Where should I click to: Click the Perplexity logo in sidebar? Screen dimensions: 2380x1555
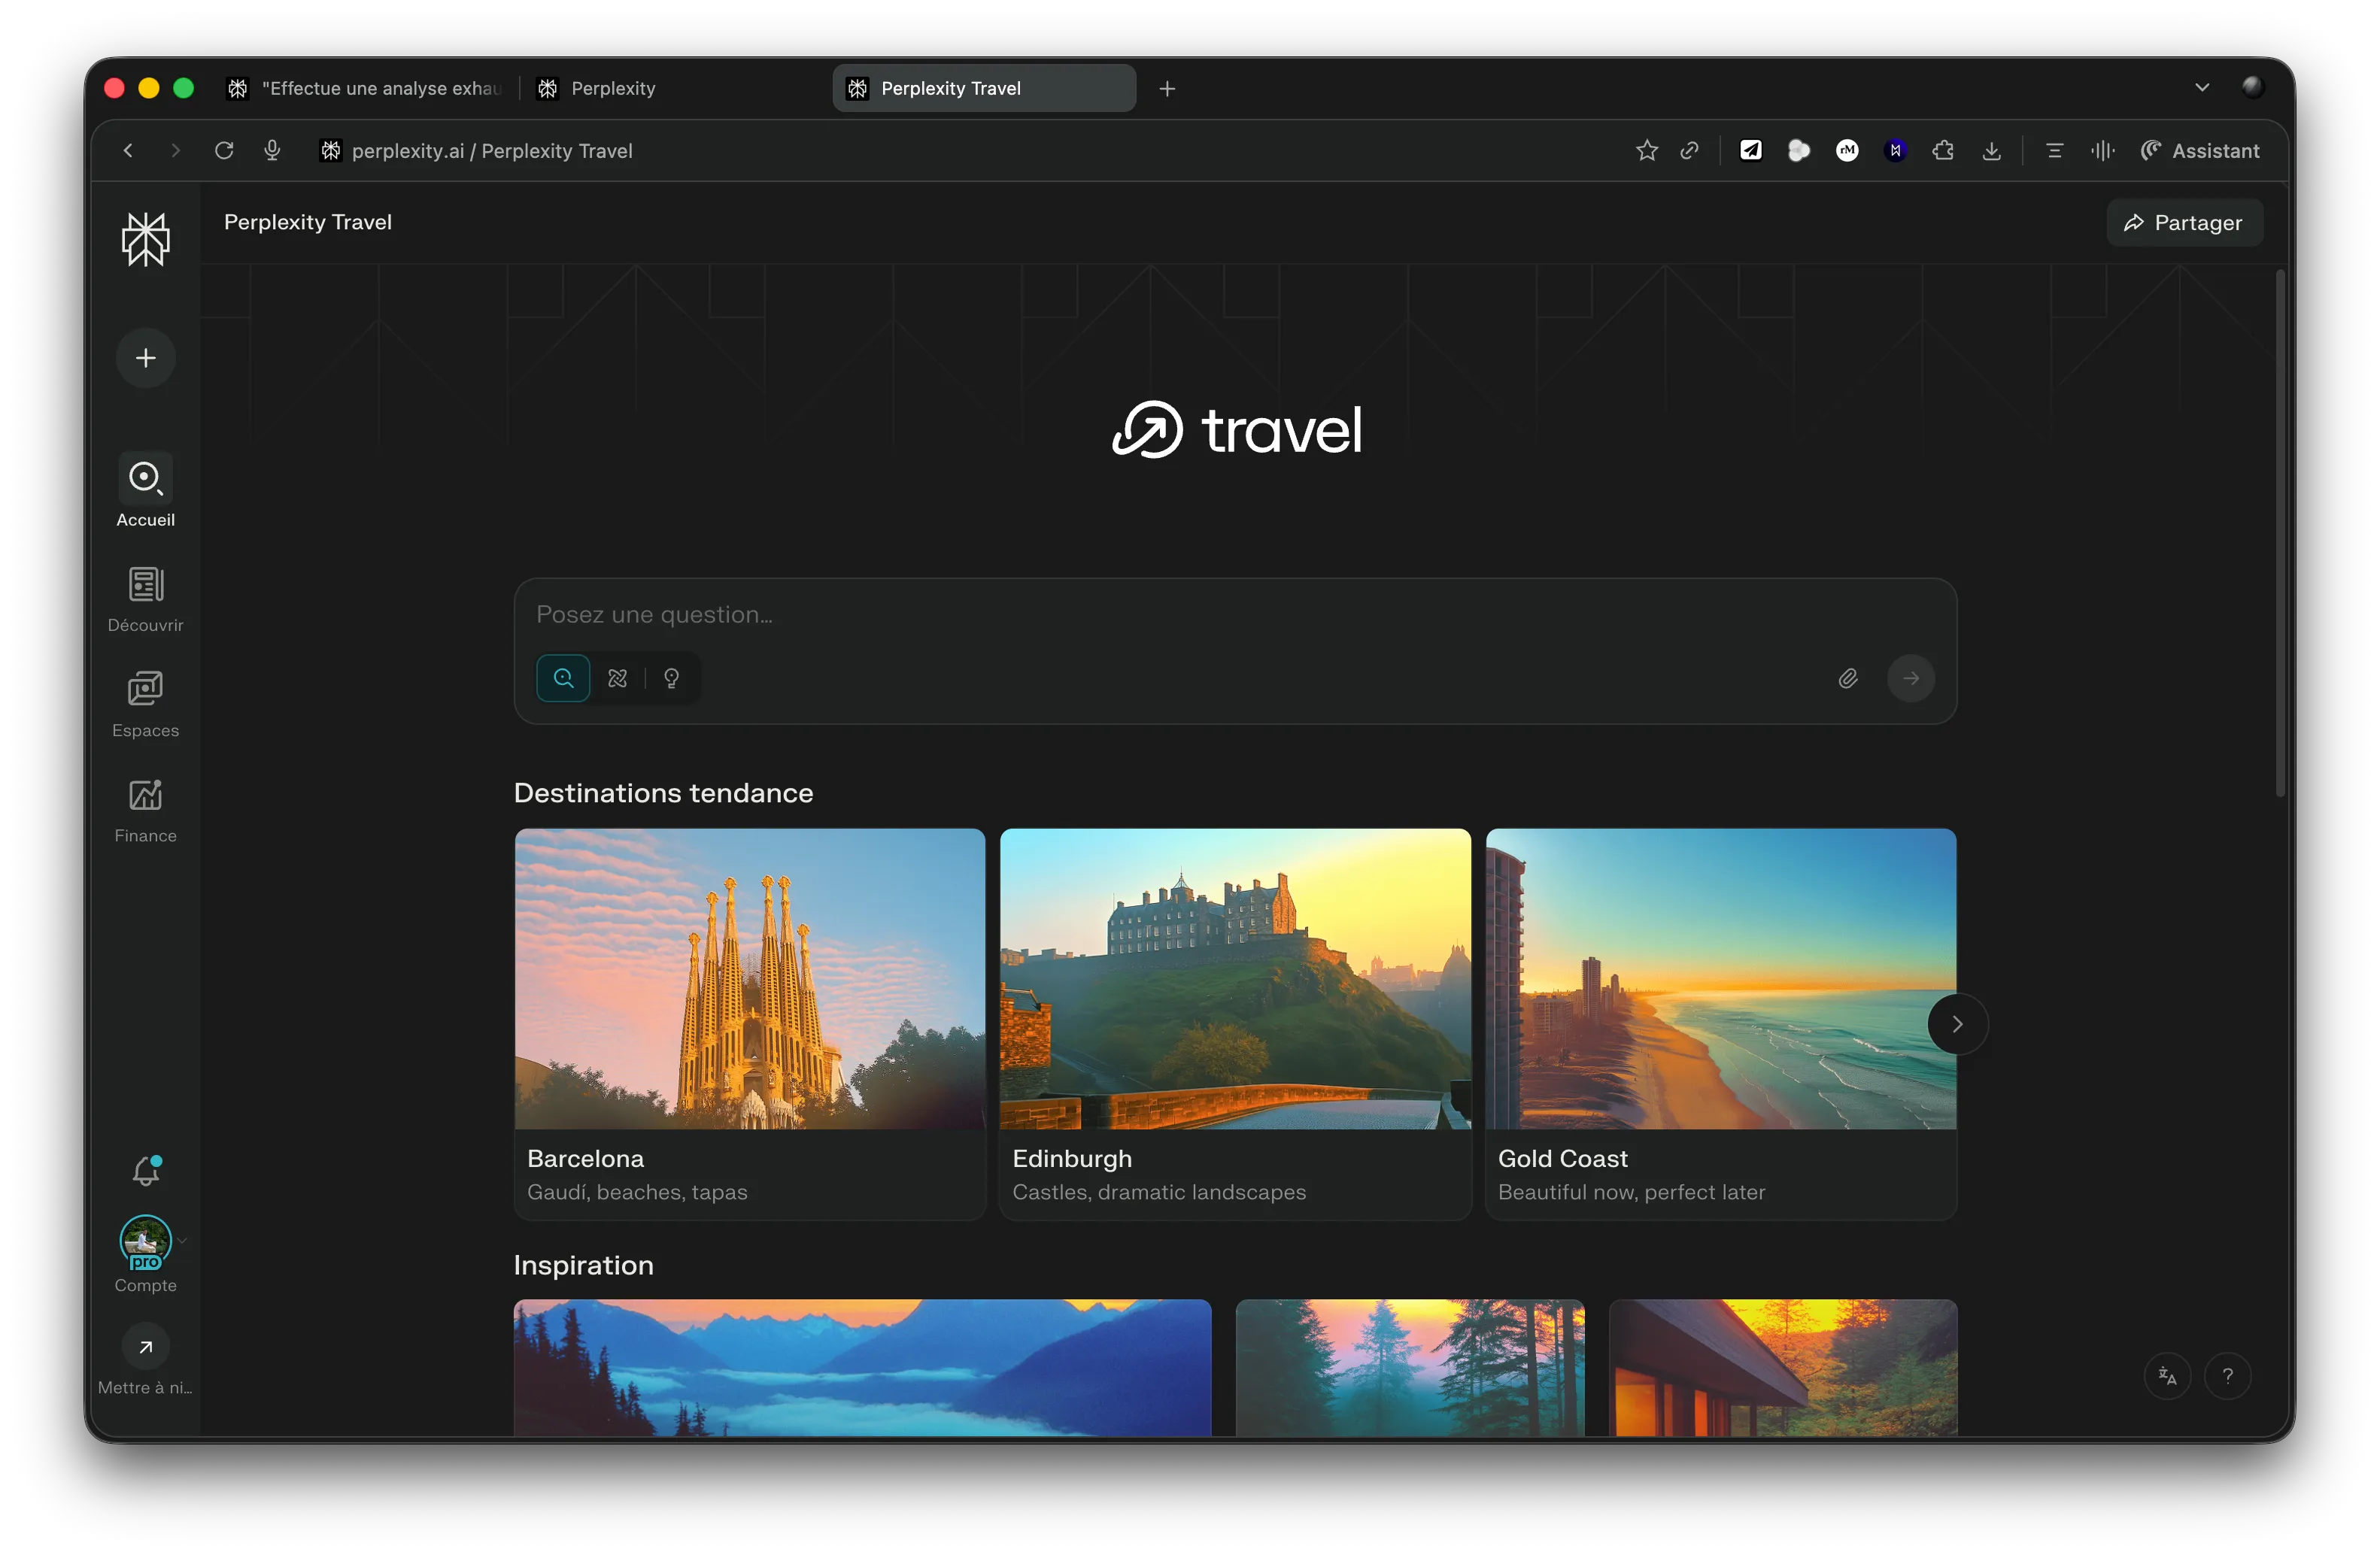(146, 240)
